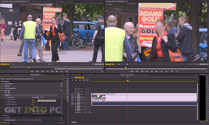The height and width of the screenshot is (125, 209).
Task: Open the Metadata panel tab
Action: coord(70,1)
